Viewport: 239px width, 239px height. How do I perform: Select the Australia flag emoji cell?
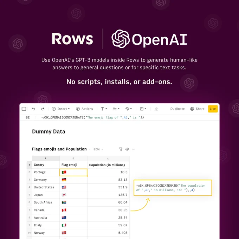(73, 218)
